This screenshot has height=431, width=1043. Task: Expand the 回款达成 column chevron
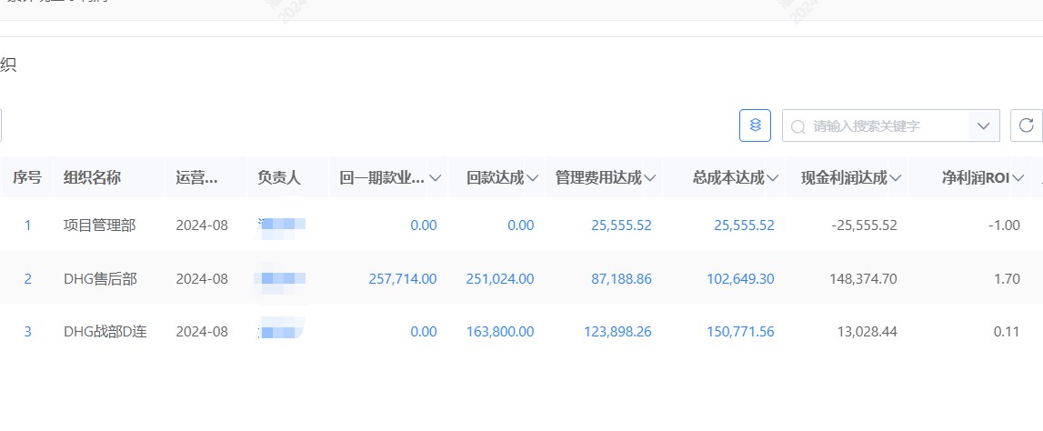click(x=533, y=178)
